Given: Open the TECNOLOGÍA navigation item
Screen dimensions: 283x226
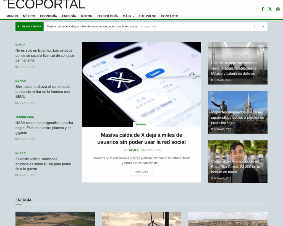Looking at the screenshot, I should [x=108, y=16].
